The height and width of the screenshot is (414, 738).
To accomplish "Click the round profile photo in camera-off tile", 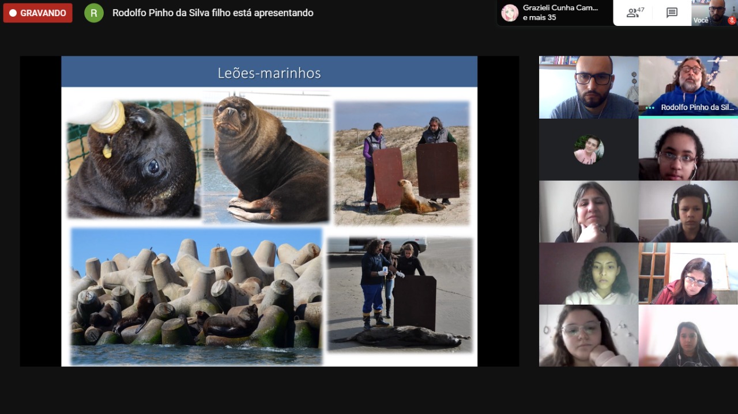I will (589, 150).
